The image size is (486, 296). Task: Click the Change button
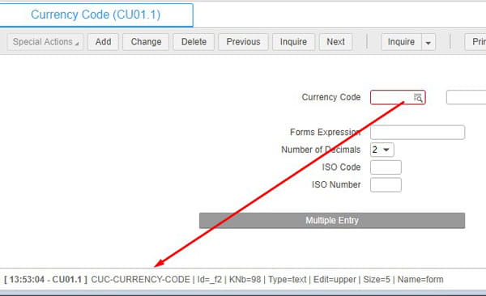point(146,42)
